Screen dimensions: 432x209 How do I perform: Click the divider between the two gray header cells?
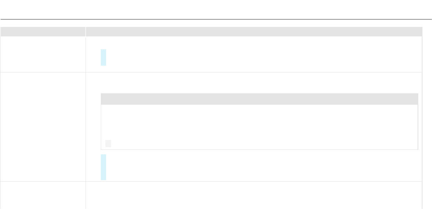86,31
